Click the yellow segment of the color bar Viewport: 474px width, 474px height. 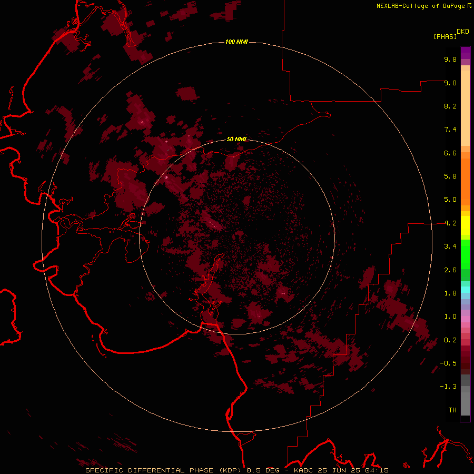465,225
